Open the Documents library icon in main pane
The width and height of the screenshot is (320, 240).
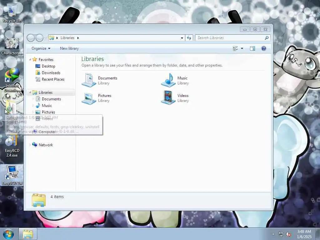coord(89,80)
